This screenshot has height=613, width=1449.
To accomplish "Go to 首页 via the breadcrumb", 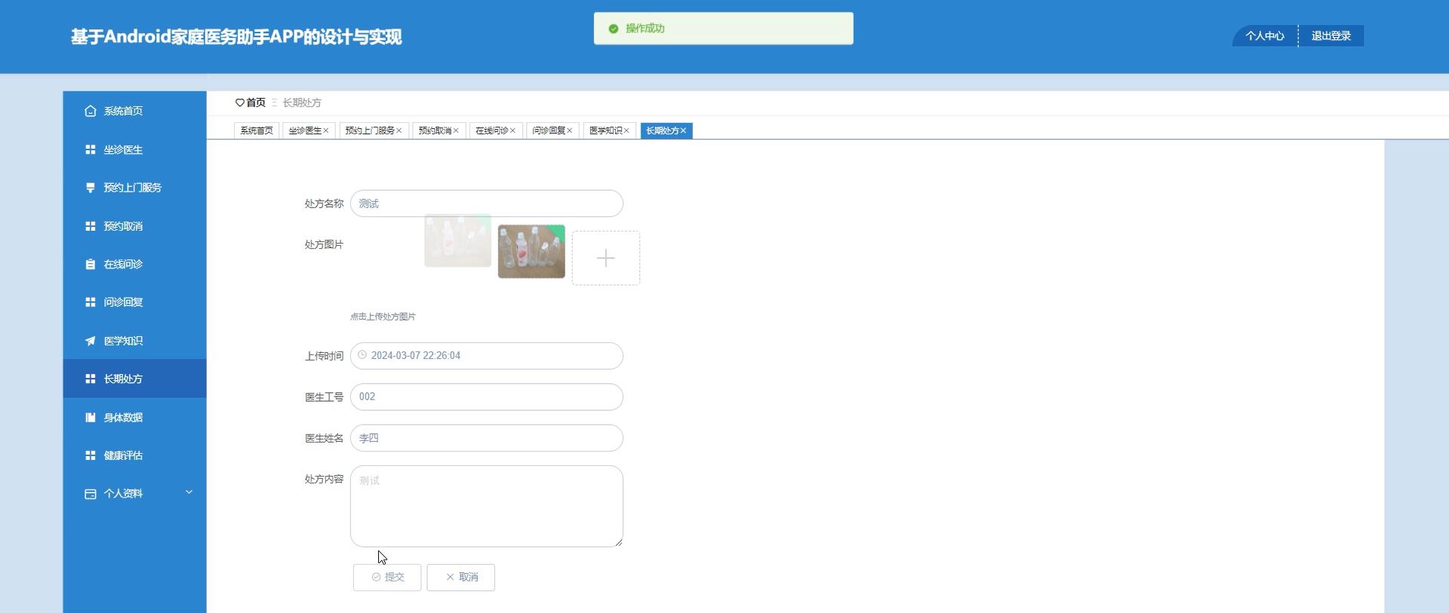I will 256,103.
